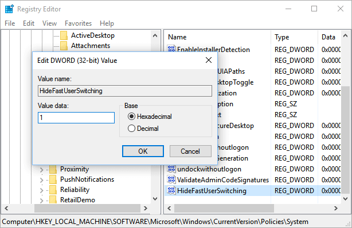
Task: Click the REG_DWORD type of HideFastUserSwitching
Action: pyautogui.click(x=294, y=191)
